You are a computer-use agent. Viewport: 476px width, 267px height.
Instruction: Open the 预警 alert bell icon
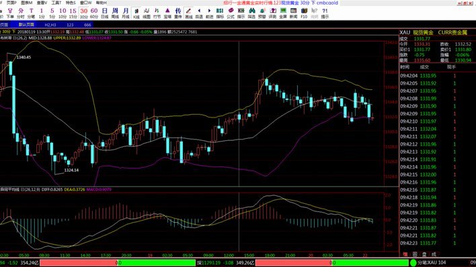click(x=262, y=13)
